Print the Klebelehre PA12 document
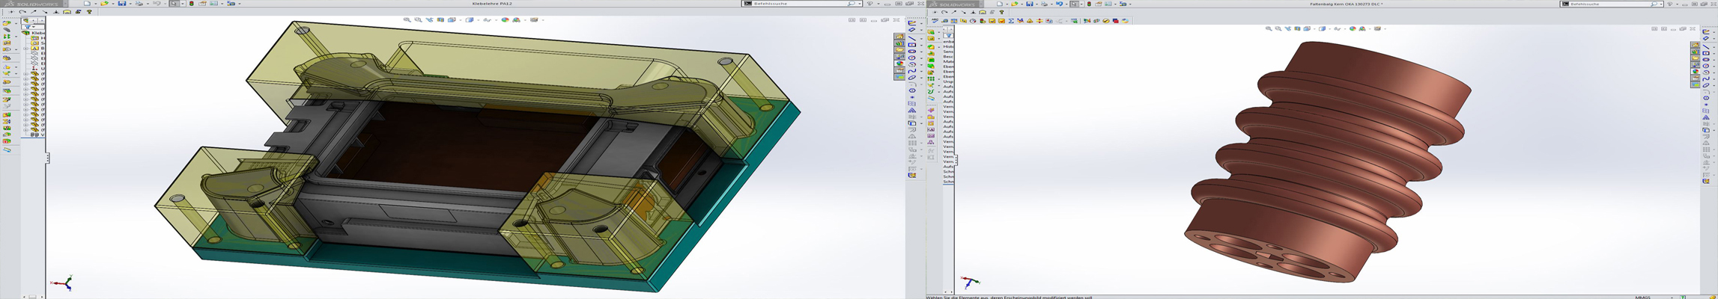 [139, 4]
